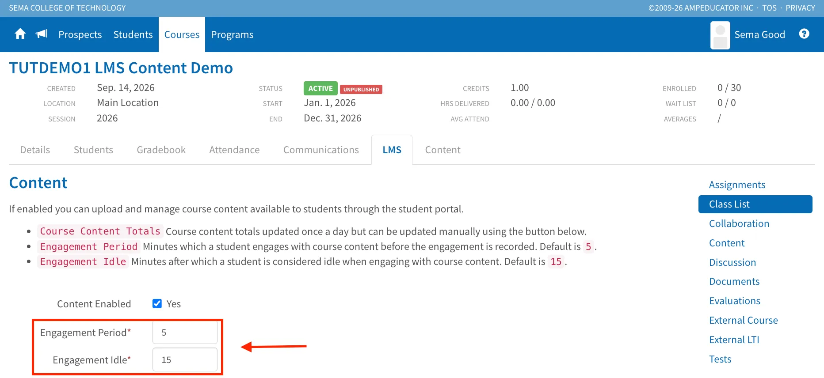824x378 pixels.
Task: Open External LTI link
Action: [x=734, y=340]
